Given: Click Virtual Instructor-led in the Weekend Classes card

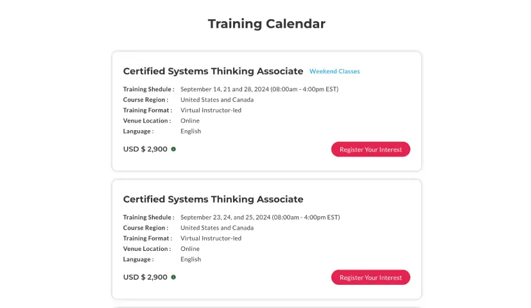Looking at the screenshot, I should tap(211, 110).
